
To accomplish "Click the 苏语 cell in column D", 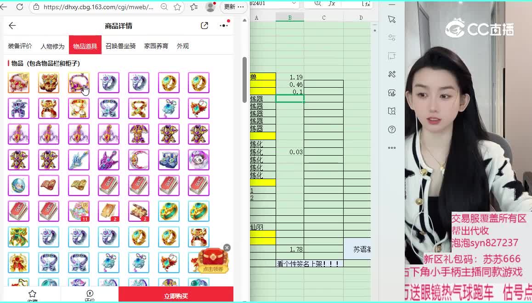I will click(357, 249).
